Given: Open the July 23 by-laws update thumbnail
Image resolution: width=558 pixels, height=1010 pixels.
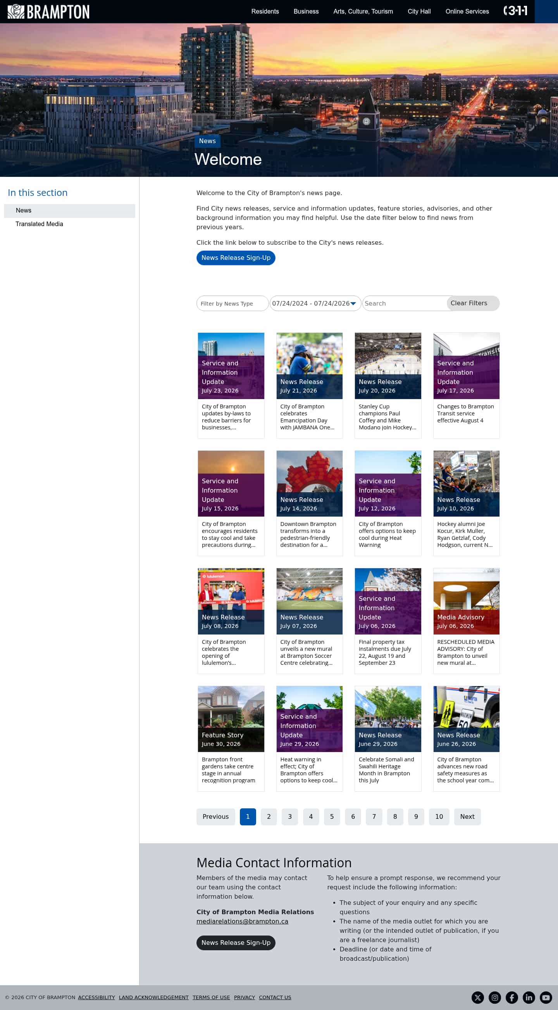Looking at the screenshot, I should point(231,366).
